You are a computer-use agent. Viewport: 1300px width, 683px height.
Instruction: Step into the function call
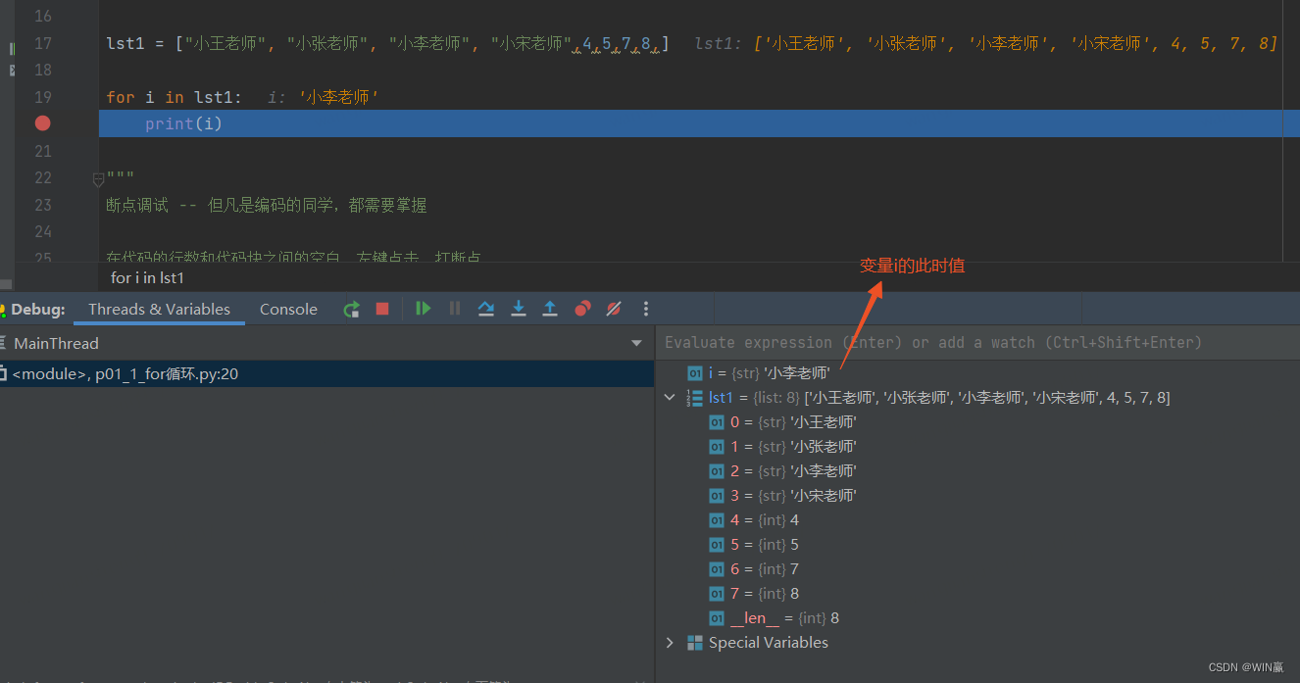coord(519,309)
